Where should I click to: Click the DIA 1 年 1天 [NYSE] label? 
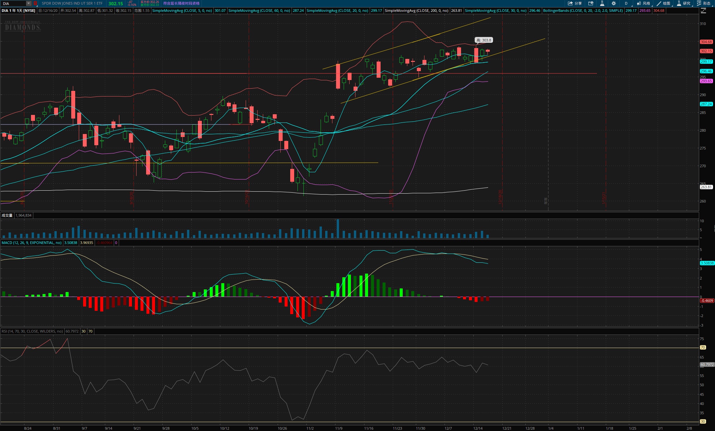point(18,11)
